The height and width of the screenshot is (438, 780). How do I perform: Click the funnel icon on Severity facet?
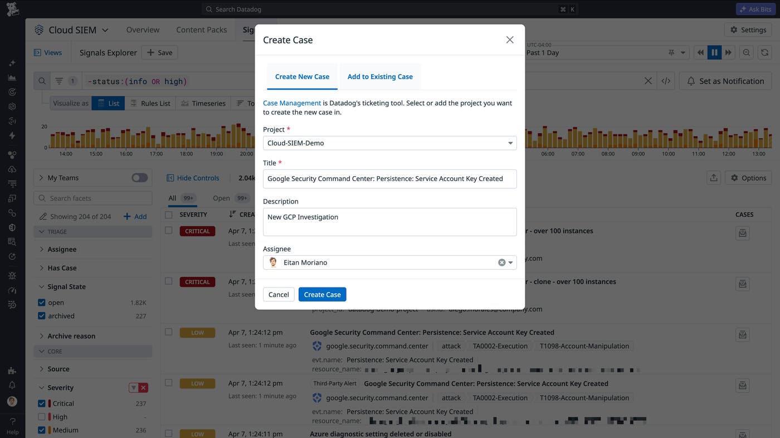click(x=134, y=388)
